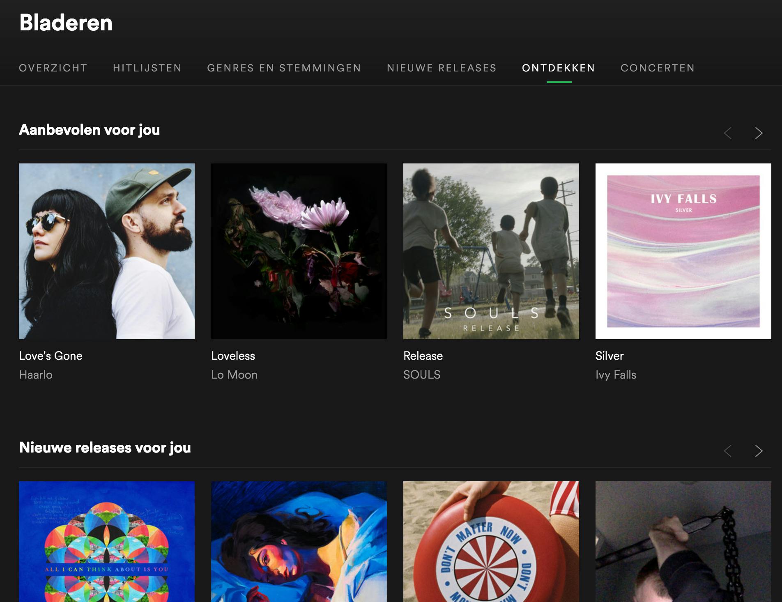Show previous items in Aanbevolen voor jou
The image size is (782, 602).
pyautogui.click(x=728, y=133)
